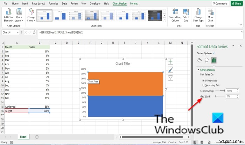Screen dimensions: 245x145
Task: Click the Series Overlap slider
Action: tap(220, 91)
